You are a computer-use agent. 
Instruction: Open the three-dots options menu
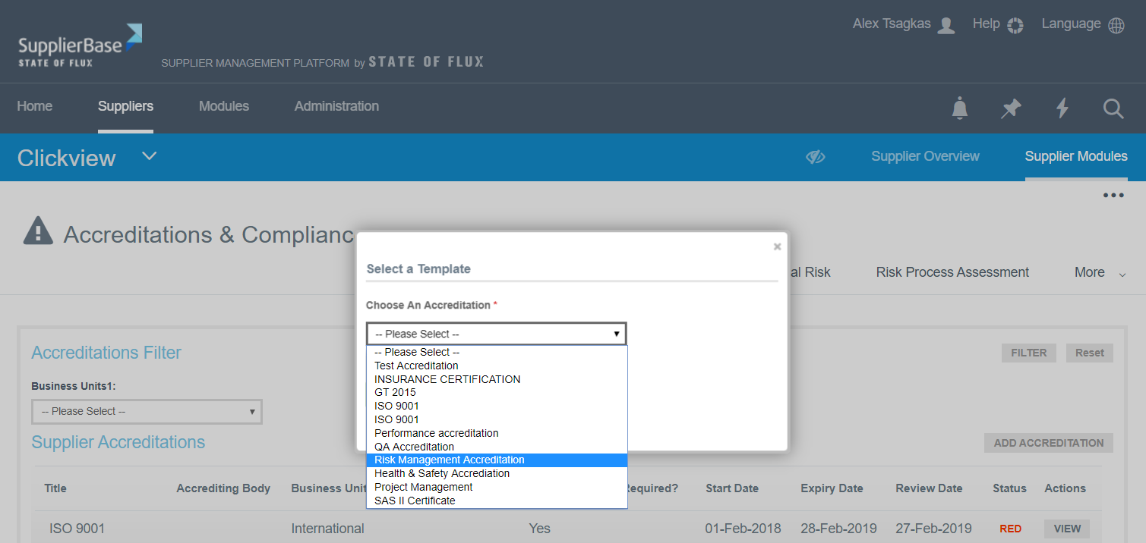click(1113, 196)
